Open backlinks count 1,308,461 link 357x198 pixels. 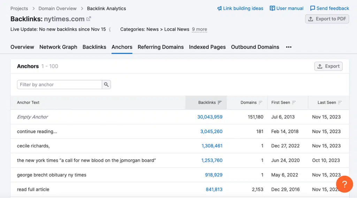[212, 146]
